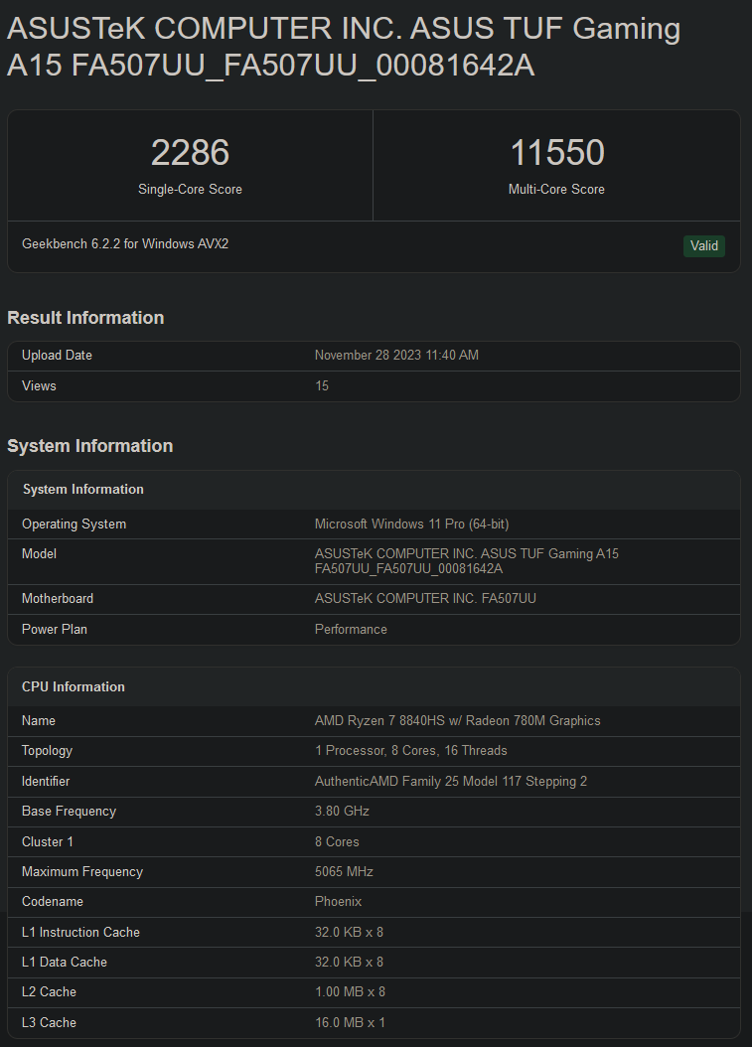Screen dimensions: 752x1047
Task: Click the Operating System label
Action: 75,524
